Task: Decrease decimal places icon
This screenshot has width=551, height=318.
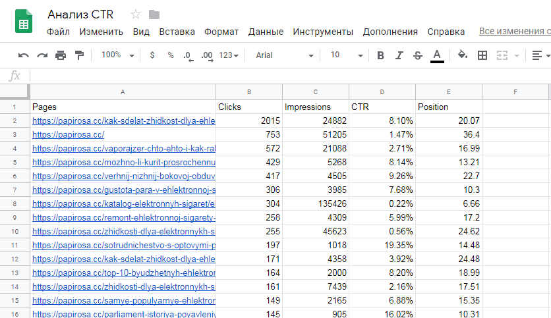Action: coord(188,56)
